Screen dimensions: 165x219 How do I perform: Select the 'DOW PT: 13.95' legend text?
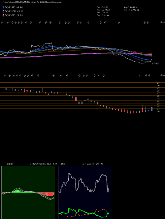(x=14, y=15)
